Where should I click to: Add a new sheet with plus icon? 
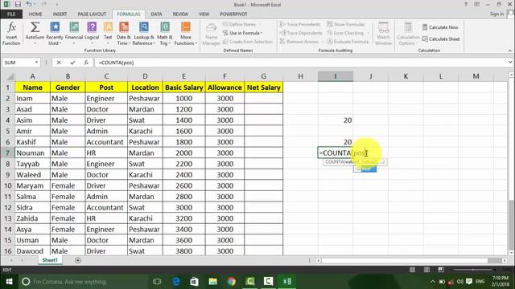point(78,260)
